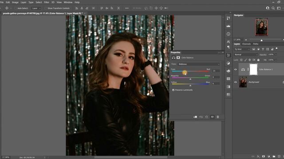Screen dimensions: 284x159
Task: Click the search magnifier icon at top right
Action: pyautogui.click(x=273, y=8)
